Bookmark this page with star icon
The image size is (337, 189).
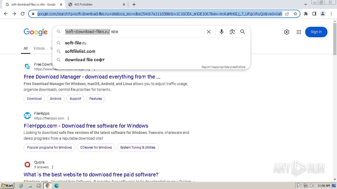295,14
